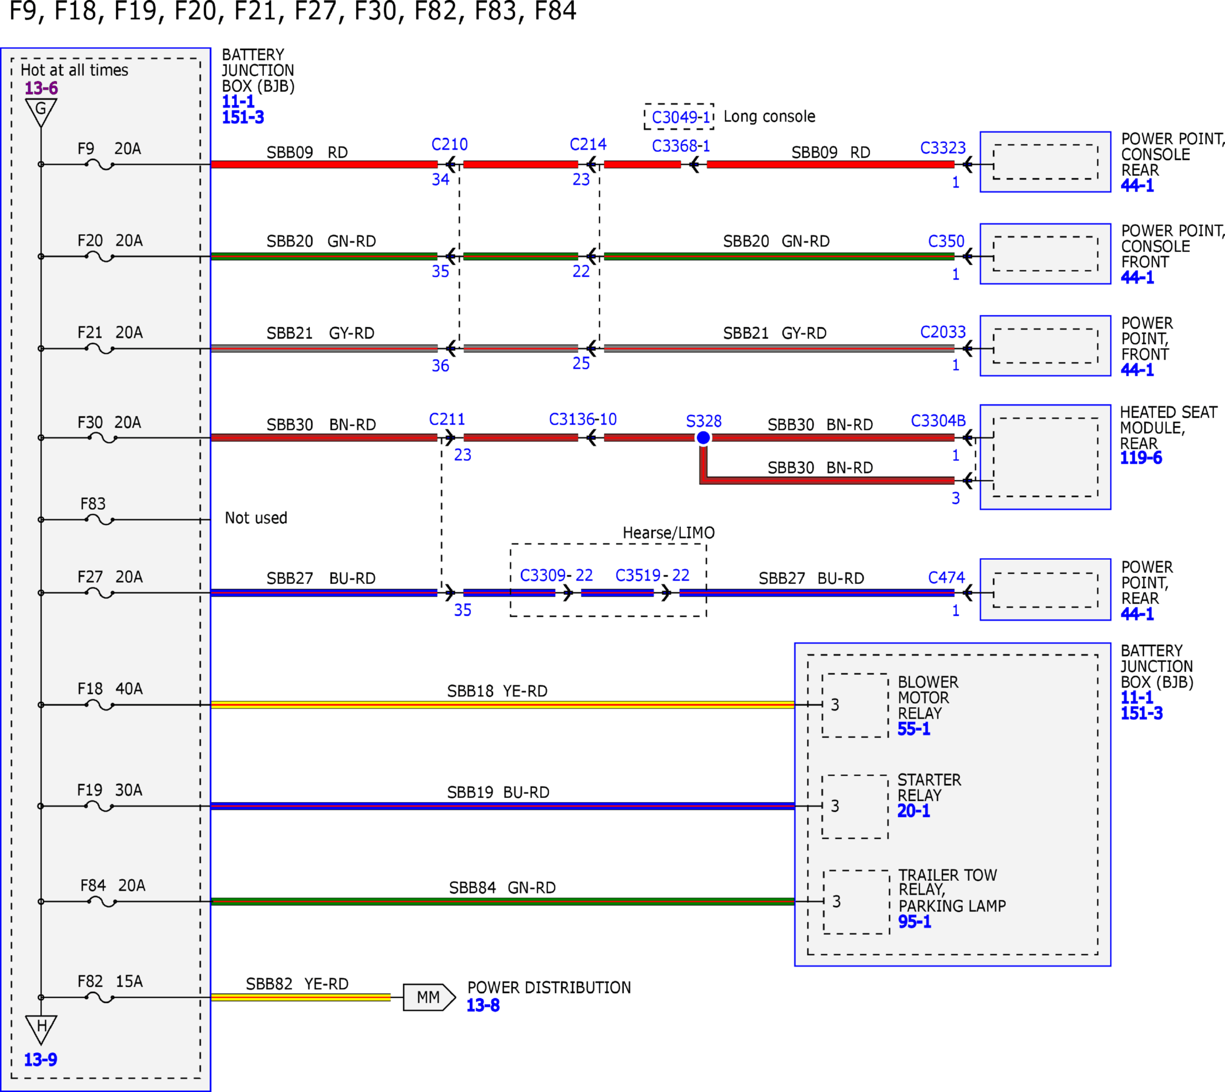Click the F30 20A fuse symbol
This screenshot has height=1092, width=1225.
[102, 438]
